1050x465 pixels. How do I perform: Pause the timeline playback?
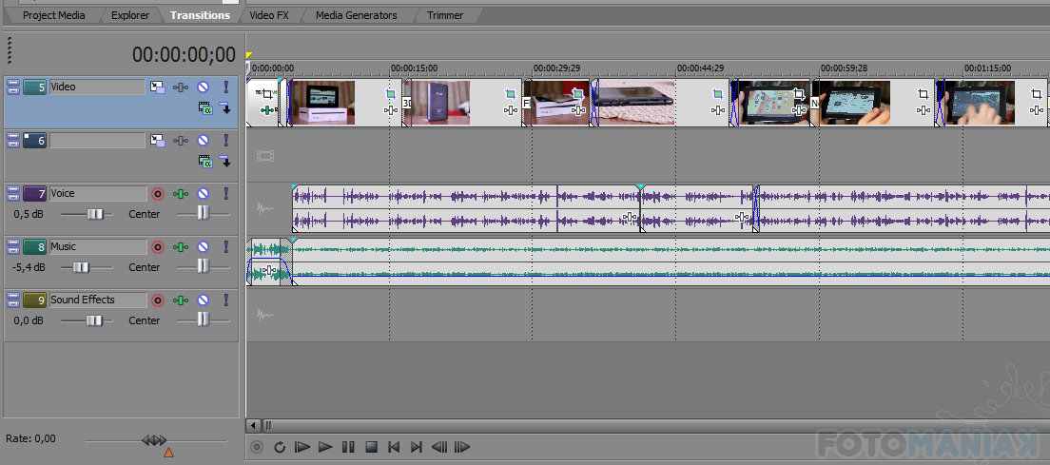point(348,447)
